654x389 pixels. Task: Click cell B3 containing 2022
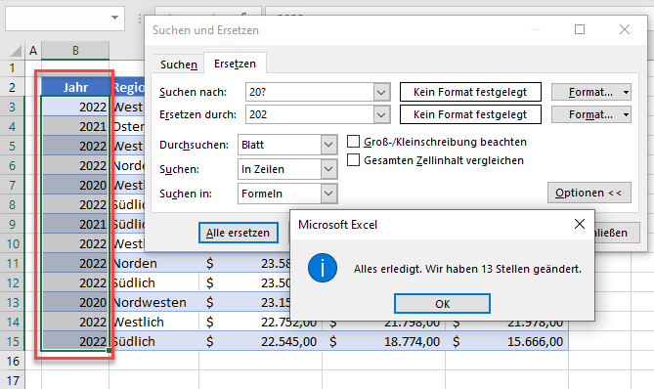pyautogui.click(x=75, y=108)
